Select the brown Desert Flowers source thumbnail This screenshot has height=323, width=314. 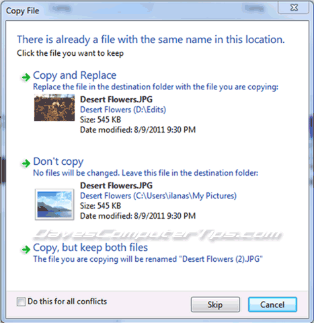[54, 108]
